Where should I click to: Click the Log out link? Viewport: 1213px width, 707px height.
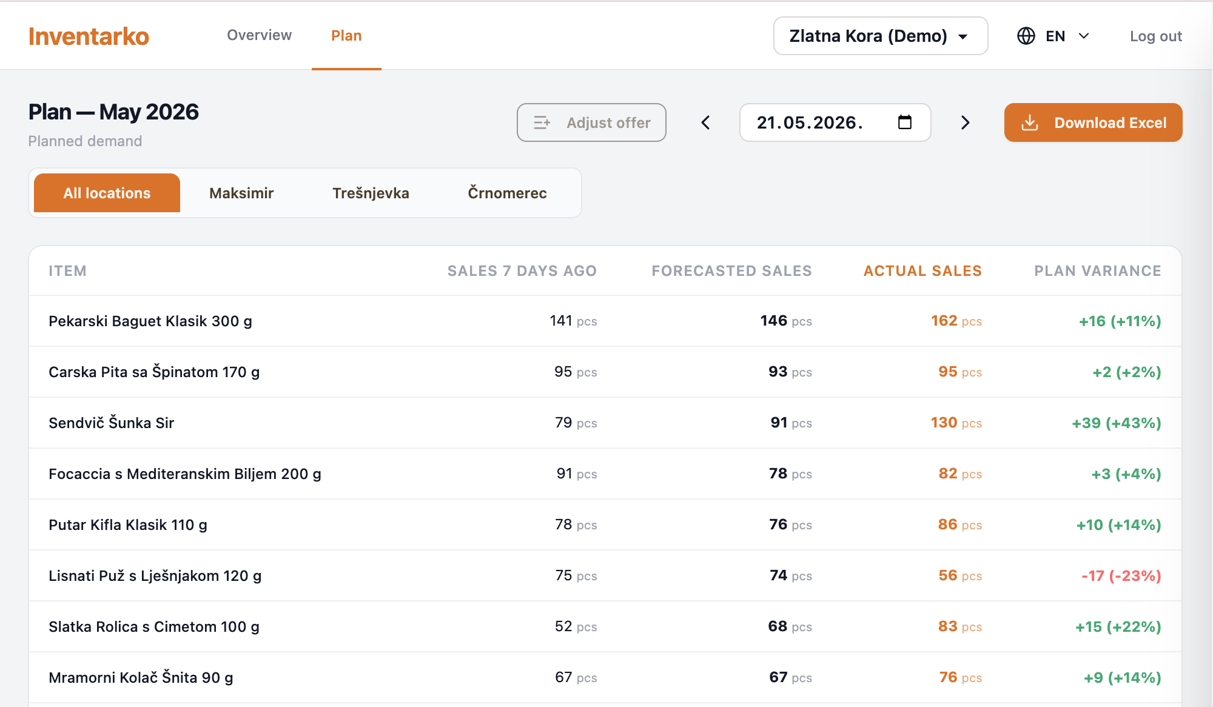1155,36
